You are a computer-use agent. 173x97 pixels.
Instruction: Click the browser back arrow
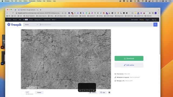coord(7,13)
